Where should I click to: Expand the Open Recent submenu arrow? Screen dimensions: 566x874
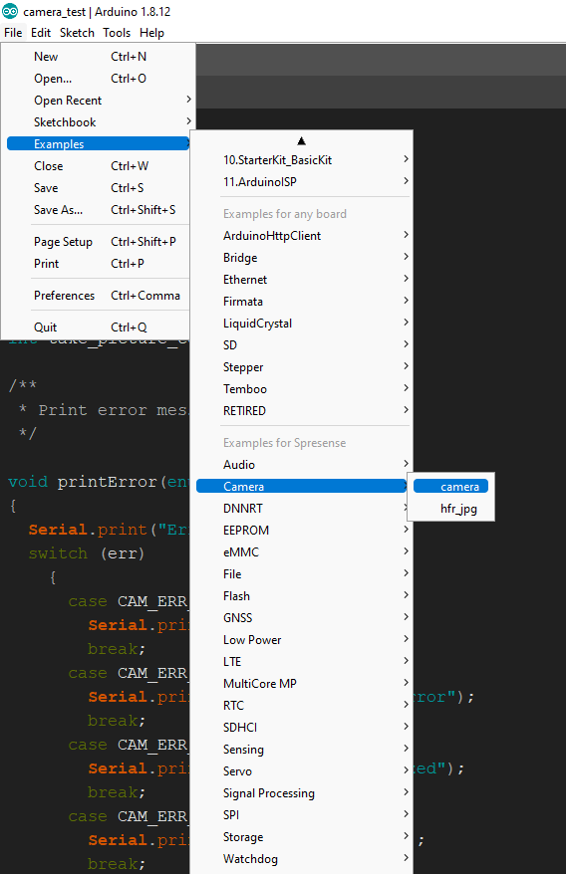188,100
